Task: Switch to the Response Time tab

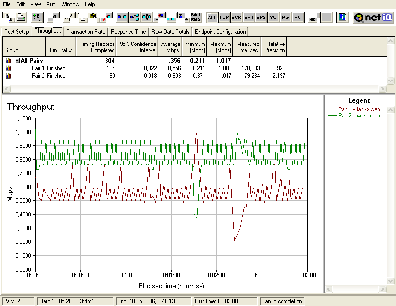Action: pyautogui.click(x=128, y=32)
